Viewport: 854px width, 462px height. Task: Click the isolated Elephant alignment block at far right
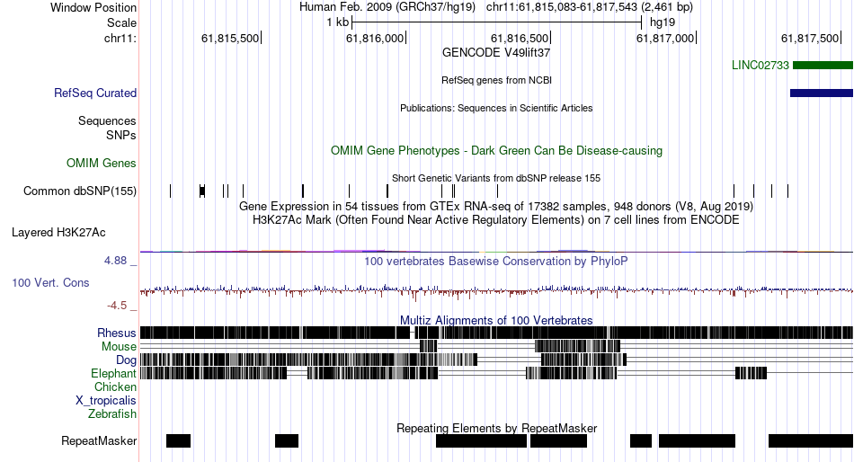pos(751,373)
